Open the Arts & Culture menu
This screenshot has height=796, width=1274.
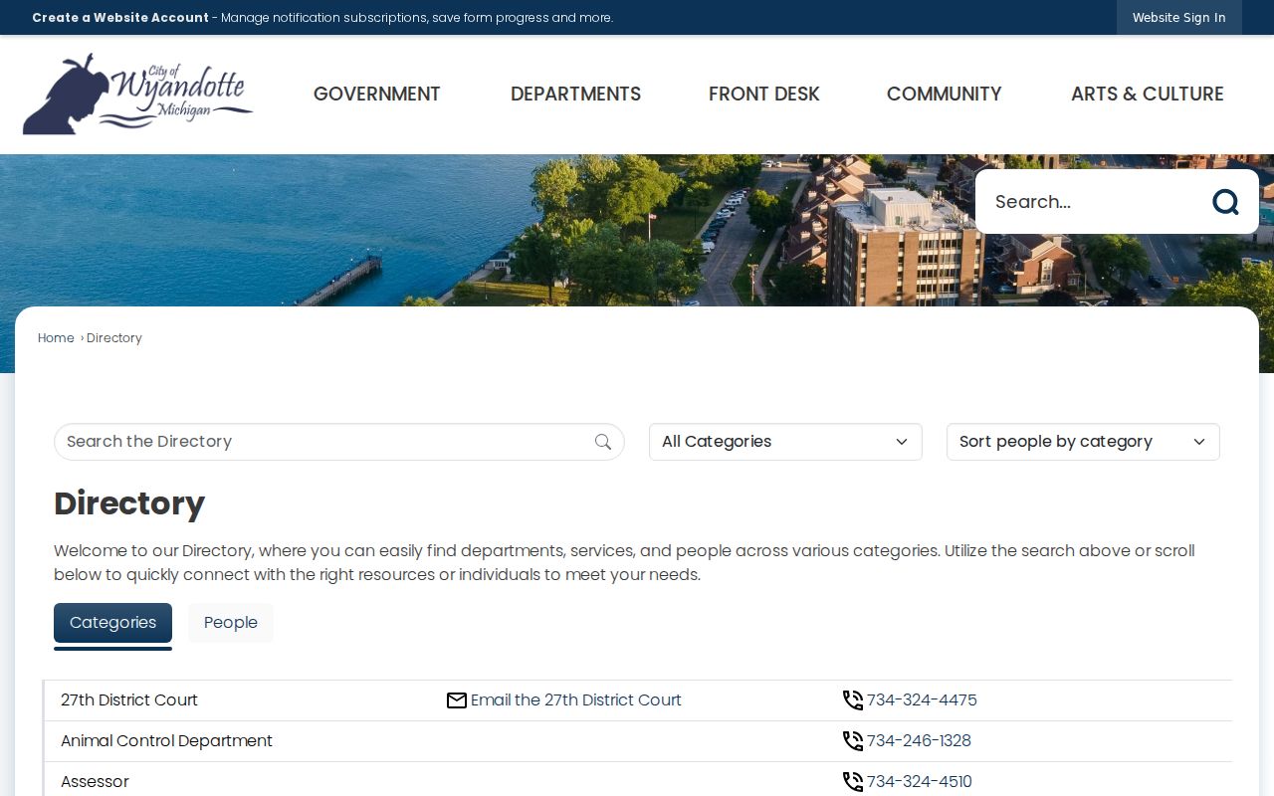click(1148, 94)
